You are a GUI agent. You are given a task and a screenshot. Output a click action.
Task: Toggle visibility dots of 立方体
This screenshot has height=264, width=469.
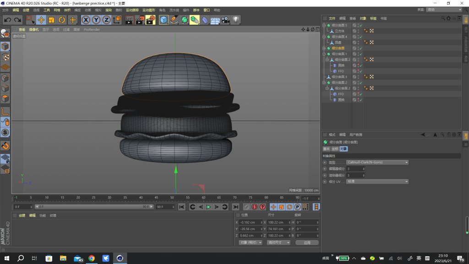click(x=358, y=31)
